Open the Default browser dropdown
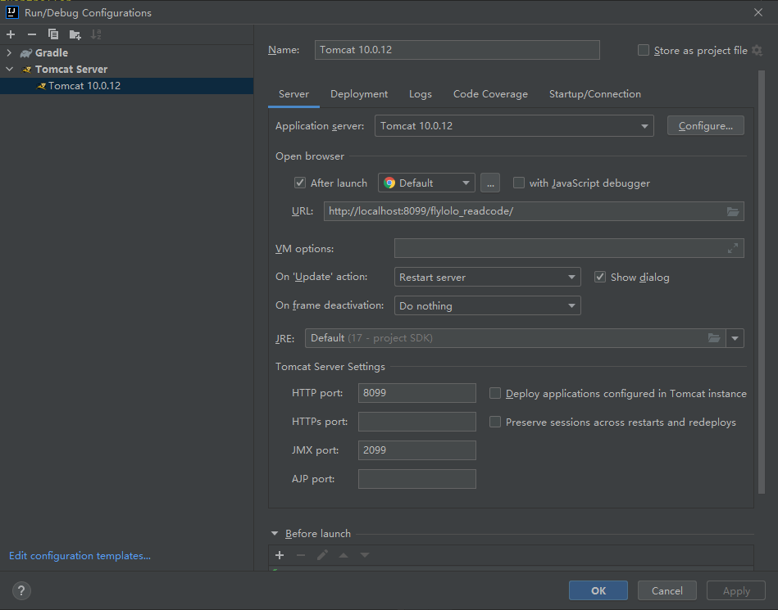The height and width of the screenshot is (610, 778). (x=426, y=183)
